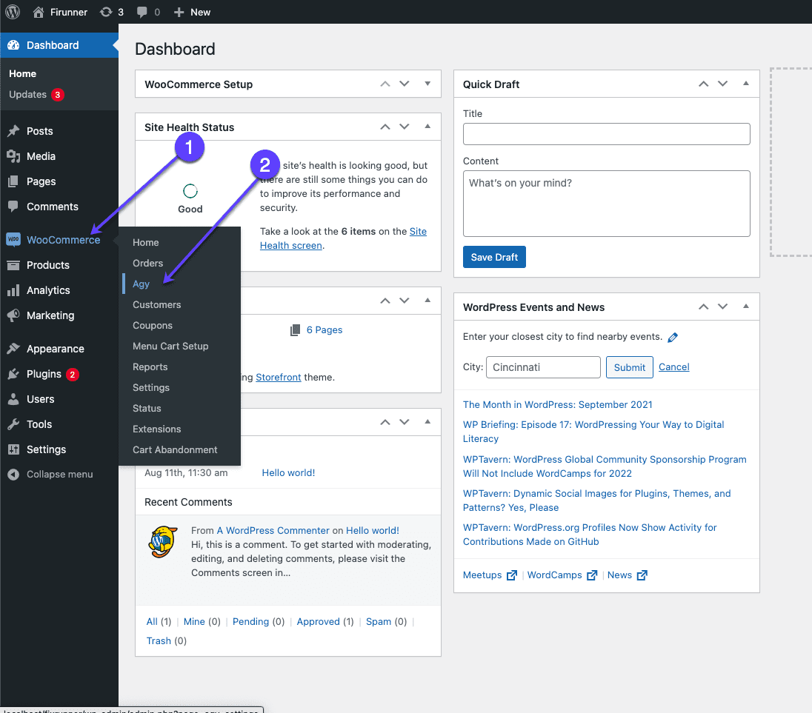The width and height of the screenshot is (812, 713).
Task: Click the Users person icon
Action: point(13,399)
